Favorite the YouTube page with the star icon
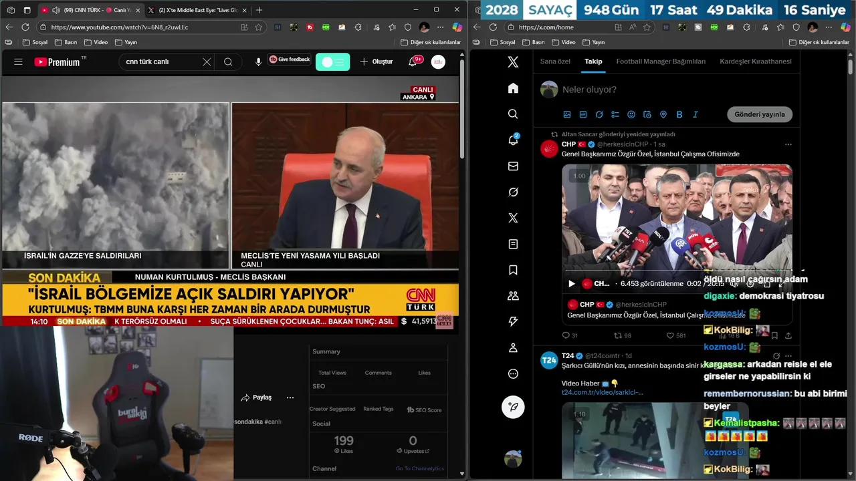This screenshot has width=856, height=481. [258, 27]
